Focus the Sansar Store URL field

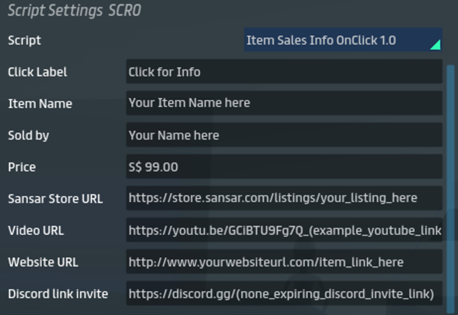(x=284, y=198)
